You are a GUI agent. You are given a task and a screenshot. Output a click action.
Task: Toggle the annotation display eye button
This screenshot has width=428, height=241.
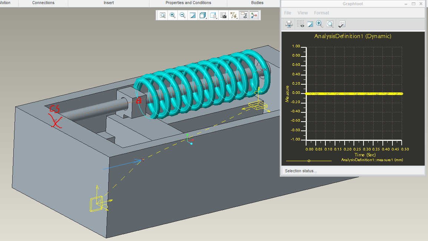tap(244, 15)
